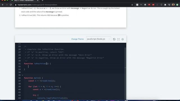
Task: Open the grey circular extension icon
Action: pos(145,5)
